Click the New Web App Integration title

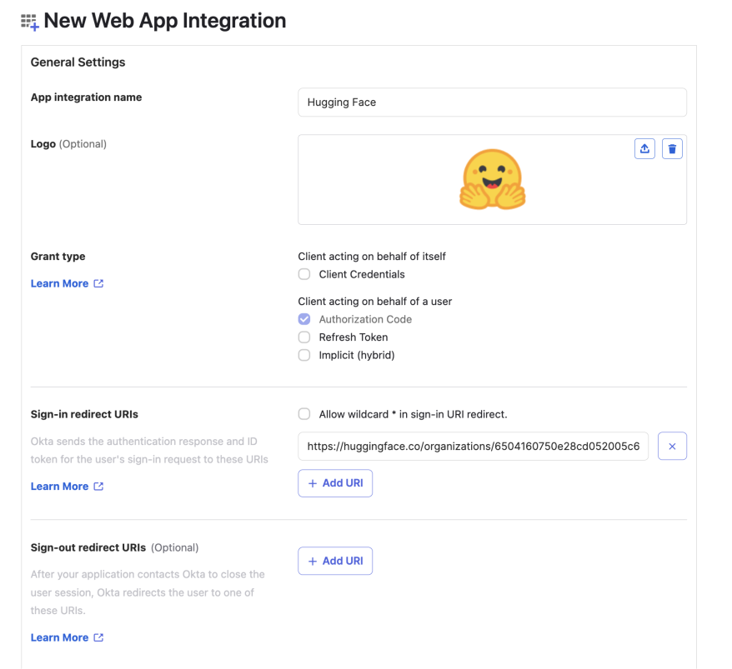click(x=164, y=21)
